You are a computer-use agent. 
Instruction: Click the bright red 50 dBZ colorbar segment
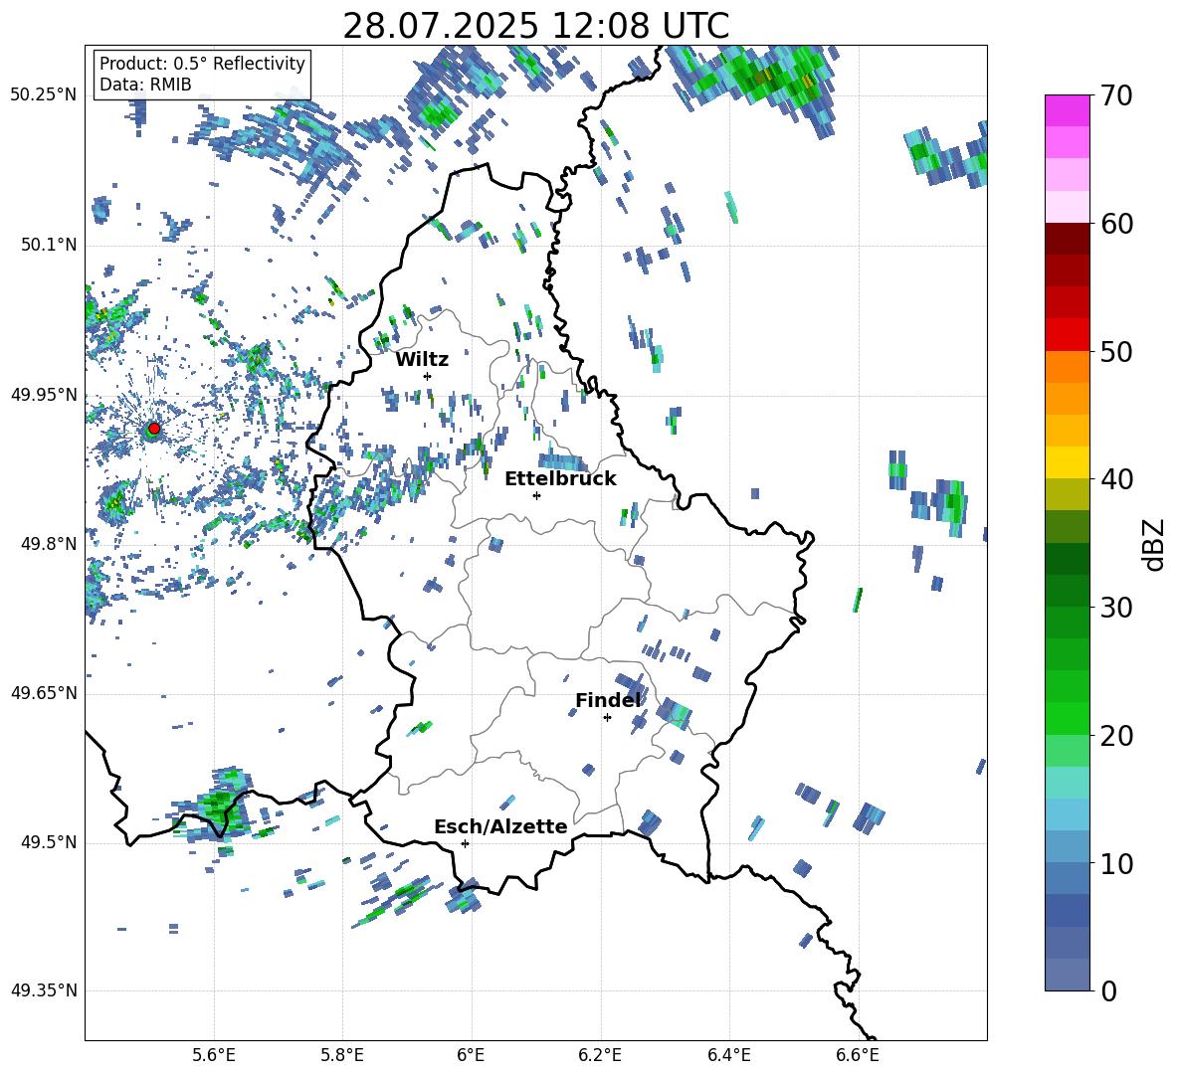coord(1067,335)
